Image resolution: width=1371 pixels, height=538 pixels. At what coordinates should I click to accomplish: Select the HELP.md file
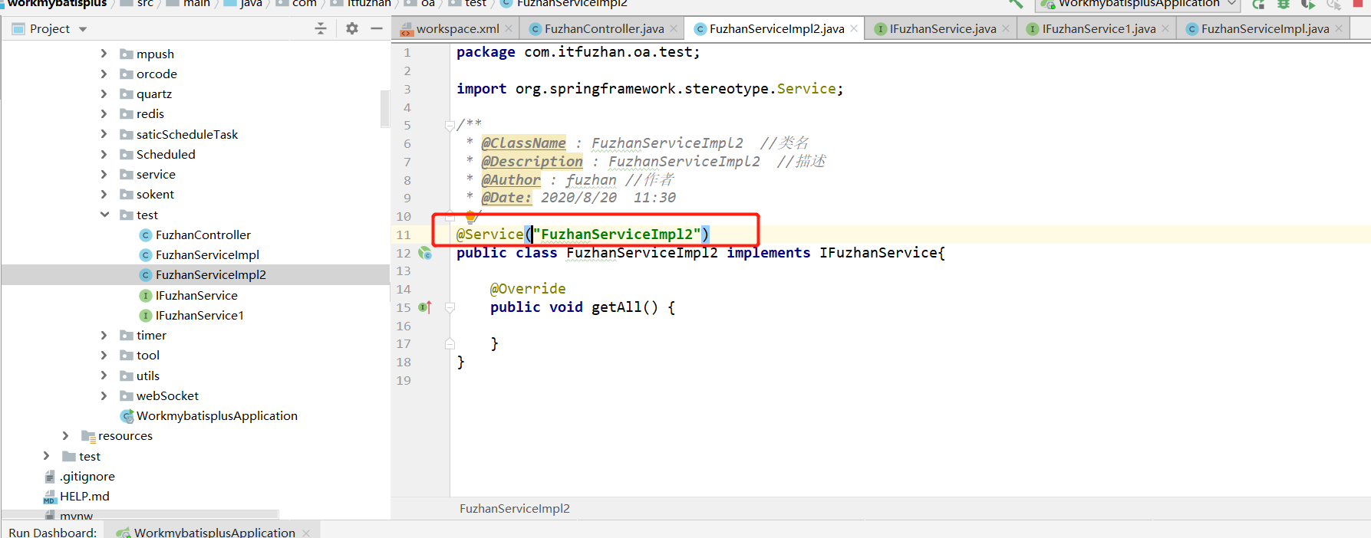pyautogui.click(x=84, y=496)
